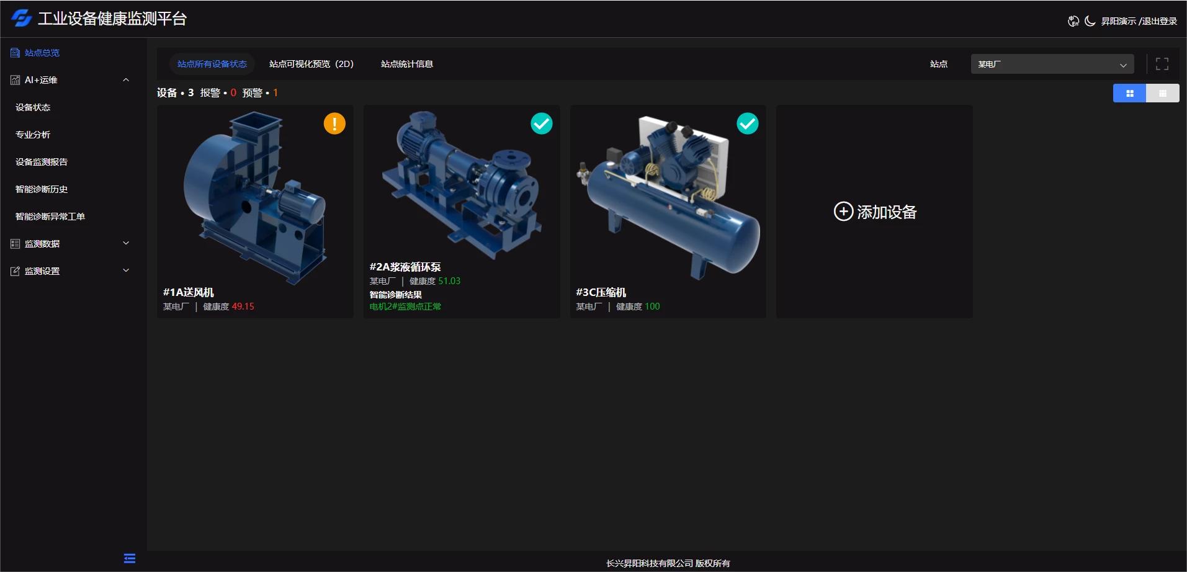Click the plus icon to add a device

(843, 212)
